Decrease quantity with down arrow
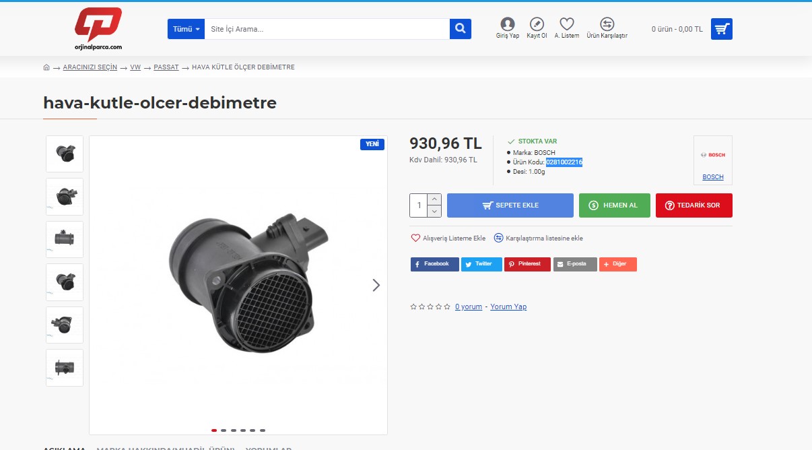This screenshot has width=812, height=450. point(434,212)
